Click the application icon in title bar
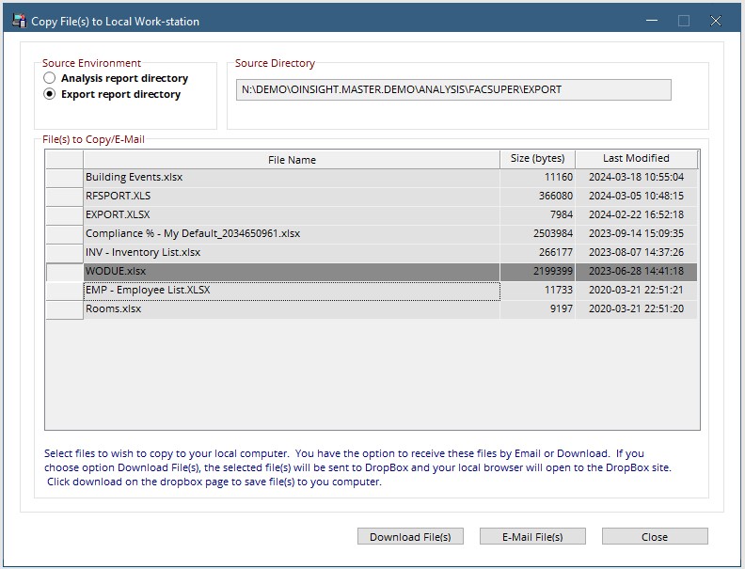 pyautogui.click(x=19, y=21)
